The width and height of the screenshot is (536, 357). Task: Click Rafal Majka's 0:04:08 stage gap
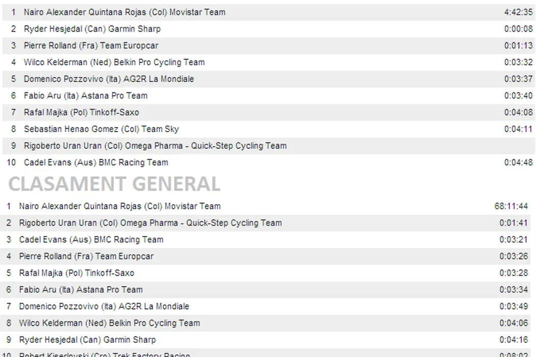pyautogui.click(x=518, y=113)
